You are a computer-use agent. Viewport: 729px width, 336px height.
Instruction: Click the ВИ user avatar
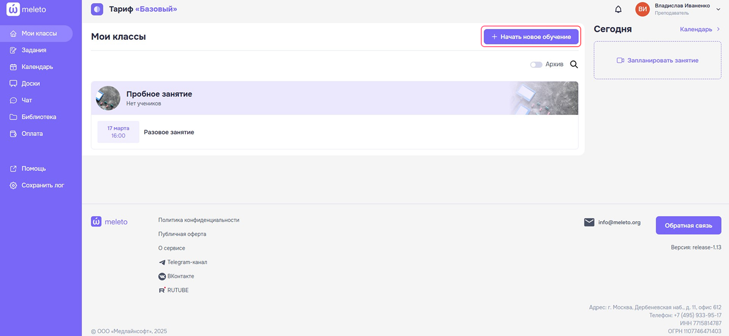pos(642,9)
